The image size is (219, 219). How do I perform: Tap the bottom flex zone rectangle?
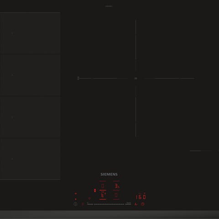click(30, 159)
